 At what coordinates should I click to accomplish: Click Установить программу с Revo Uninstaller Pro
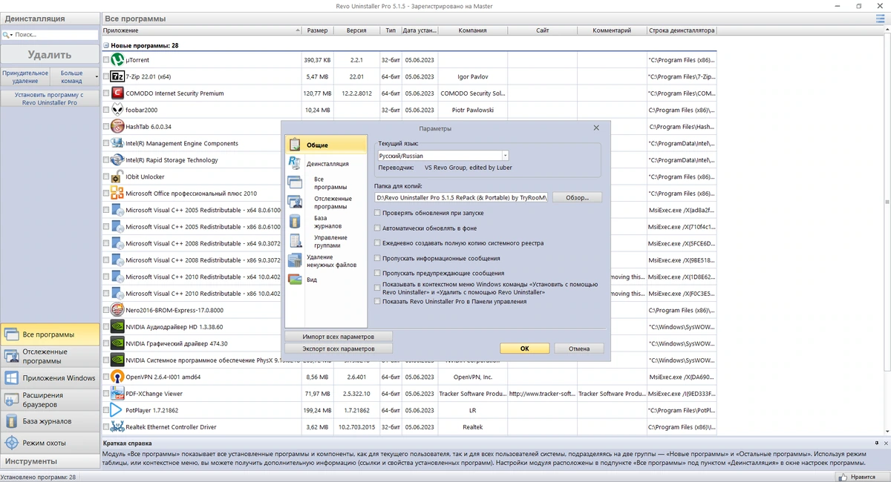50,99
